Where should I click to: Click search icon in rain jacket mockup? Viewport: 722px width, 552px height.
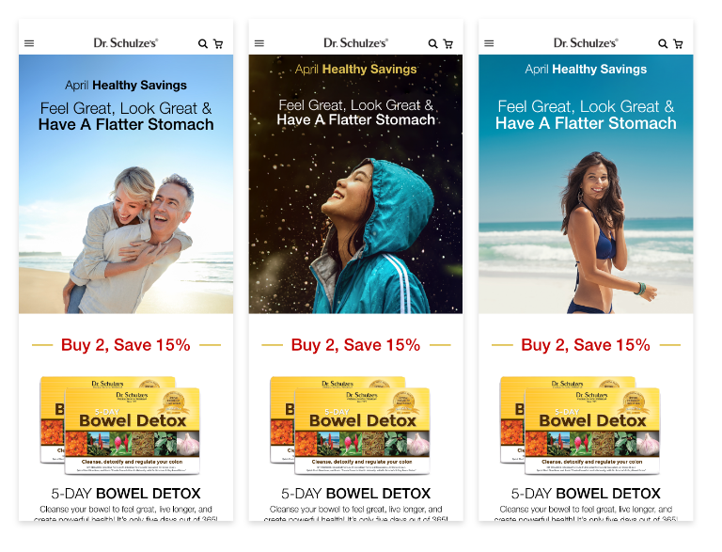point(432,44)
